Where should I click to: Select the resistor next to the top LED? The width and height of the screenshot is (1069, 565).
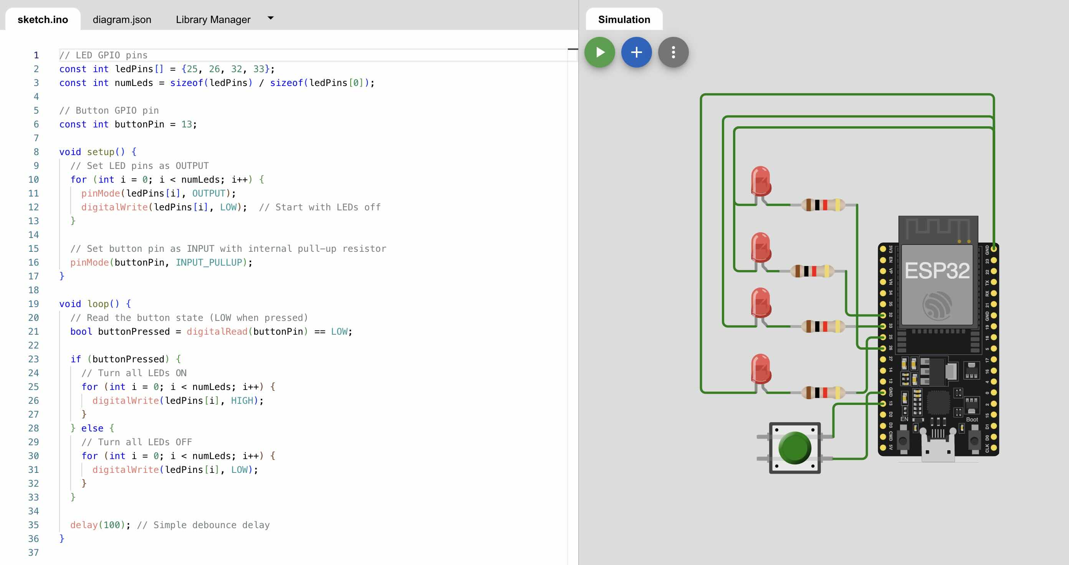pos(823,205)
